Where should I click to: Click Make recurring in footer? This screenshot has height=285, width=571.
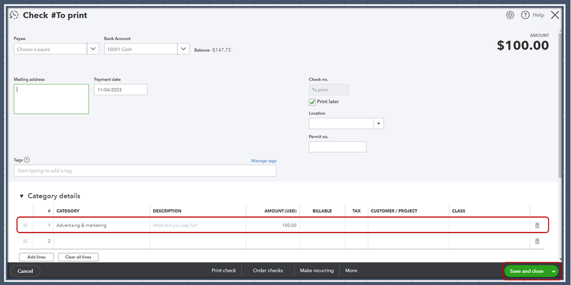pos(317,271)
